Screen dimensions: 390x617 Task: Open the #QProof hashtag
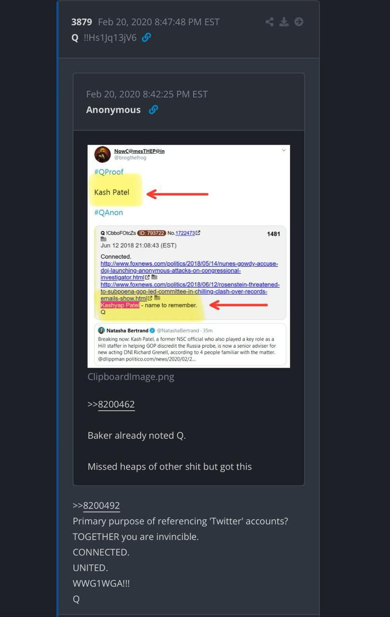109,172
